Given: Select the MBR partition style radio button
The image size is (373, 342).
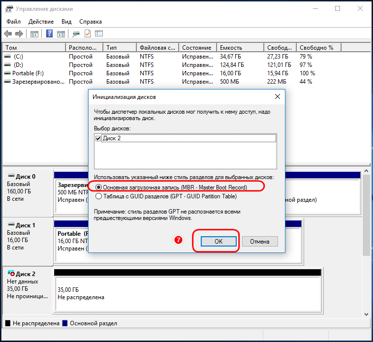Looking at the screenshot, I should click(99, 187).
